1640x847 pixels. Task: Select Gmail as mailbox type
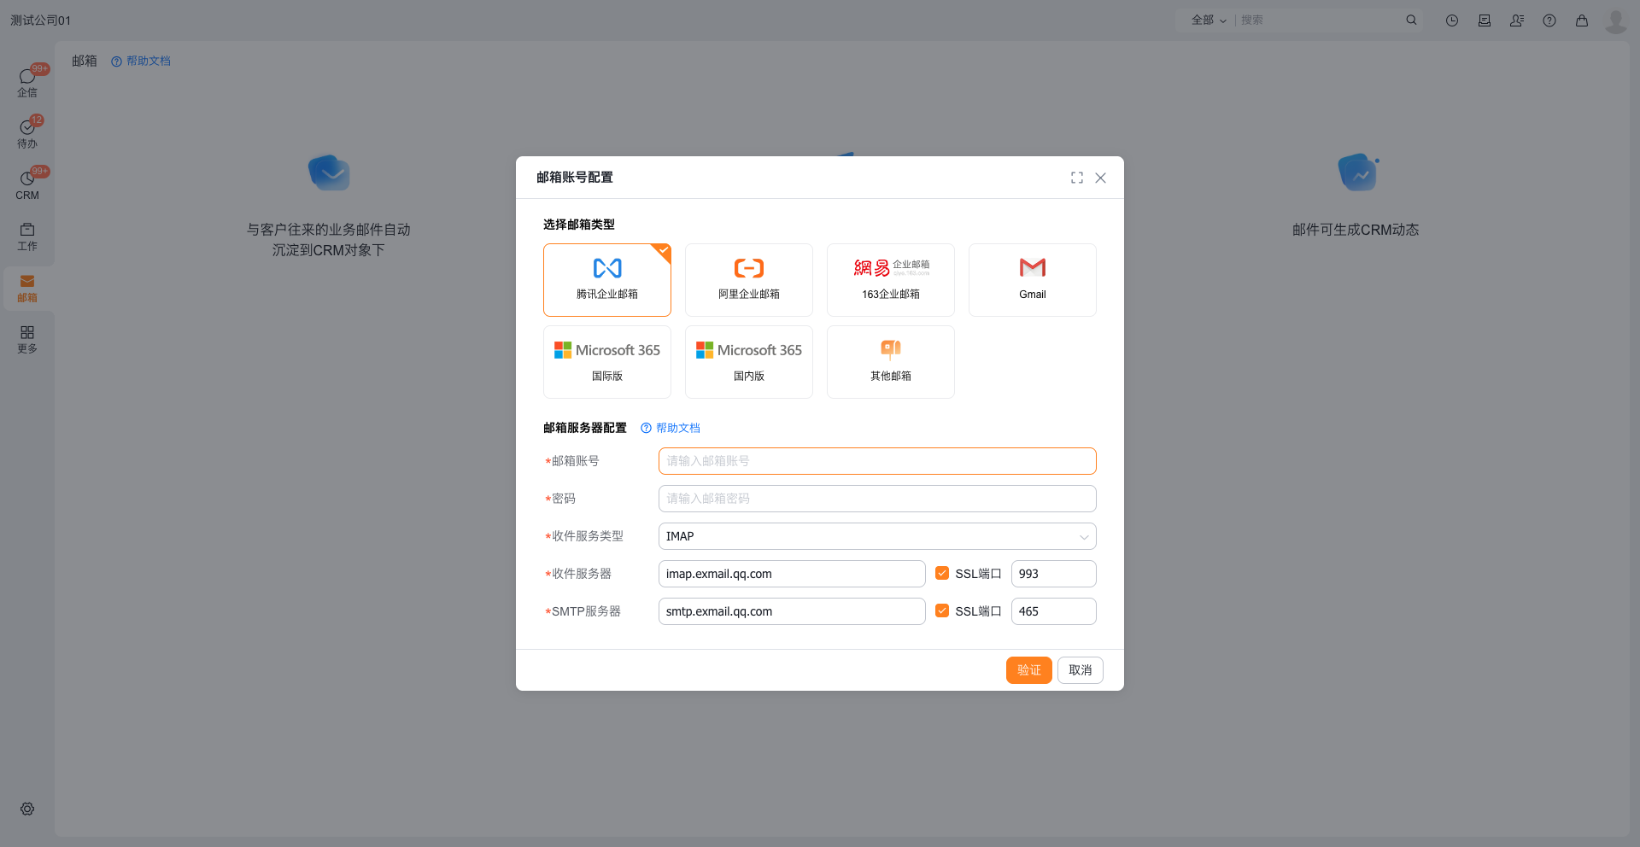pos(1032,280)
